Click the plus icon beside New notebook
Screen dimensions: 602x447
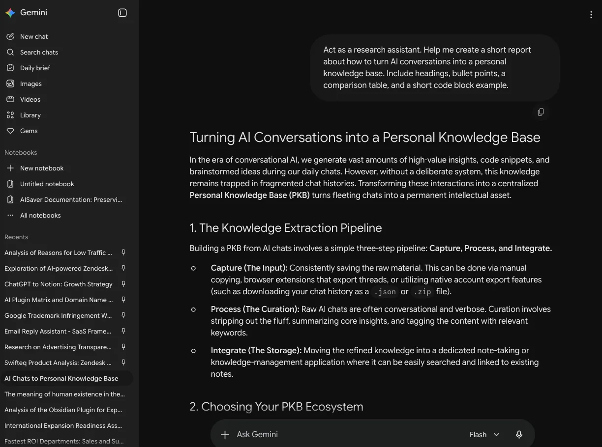pos(10,168)
